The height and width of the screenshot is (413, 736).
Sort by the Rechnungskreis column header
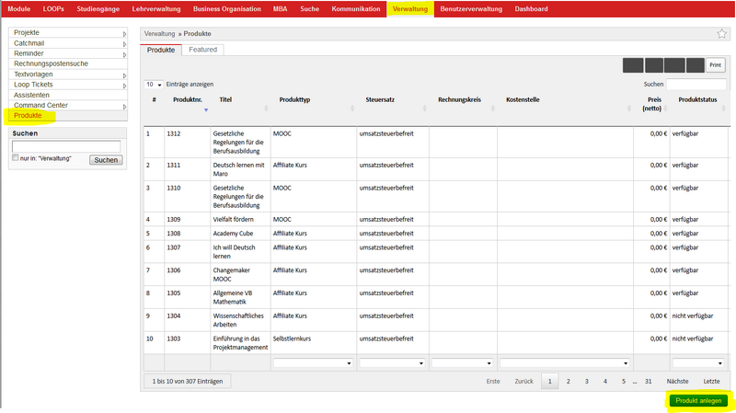(x=459, y=99)
